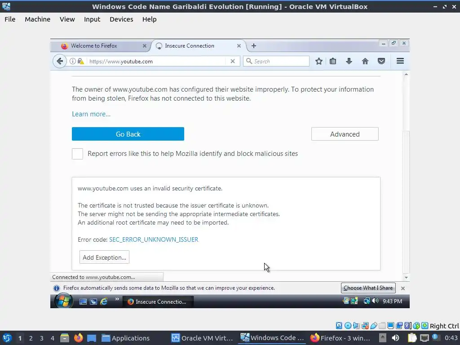Go to the Firefox home page icon
The width and height of the screenshot is (460, 345).
(365, 61)
